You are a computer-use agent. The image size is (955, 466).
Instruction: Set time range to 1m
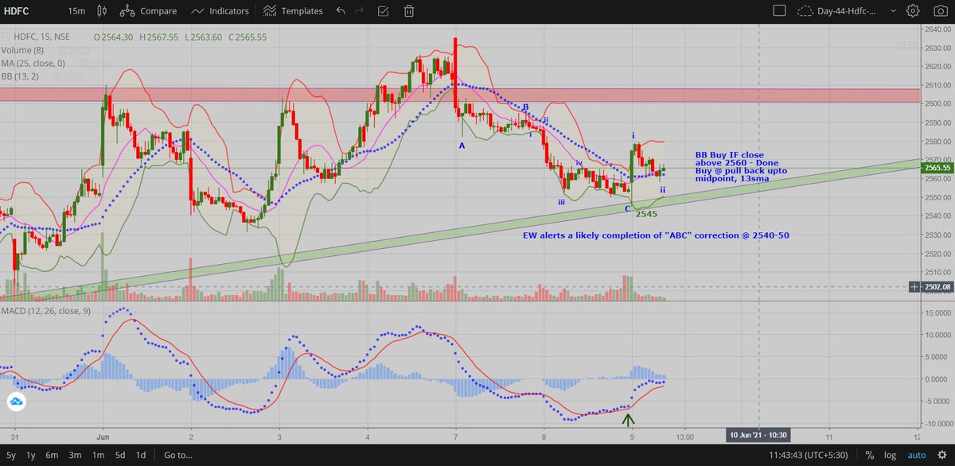pos(96,455)
